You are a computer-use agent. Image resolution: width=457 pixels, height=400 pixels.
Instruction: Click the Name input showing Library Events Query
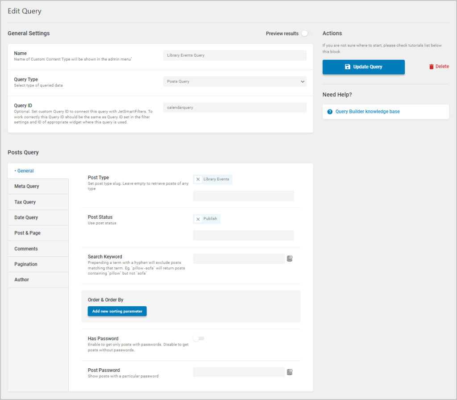[x=234, y=55]
